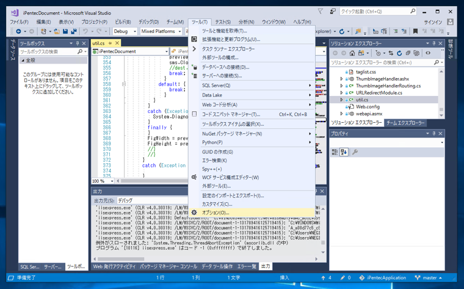Select GUID の作成(G) menu item
Viewport: 464px width, 289px height.
pyautogui.click(x=252, y=152)
